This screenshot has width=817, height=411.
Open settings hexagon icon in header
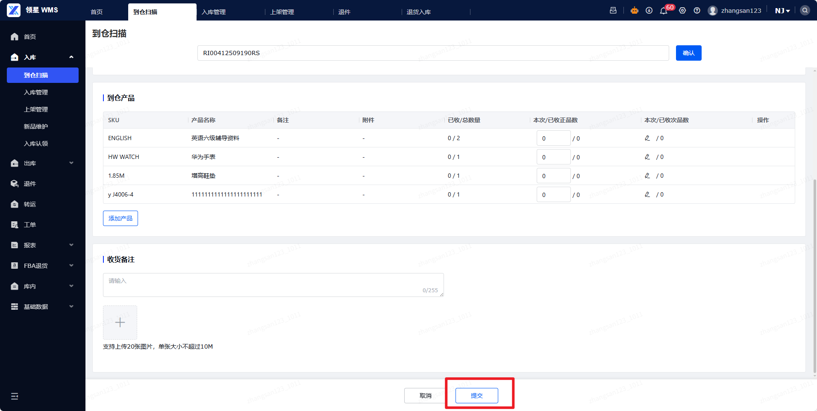(682, 11)
